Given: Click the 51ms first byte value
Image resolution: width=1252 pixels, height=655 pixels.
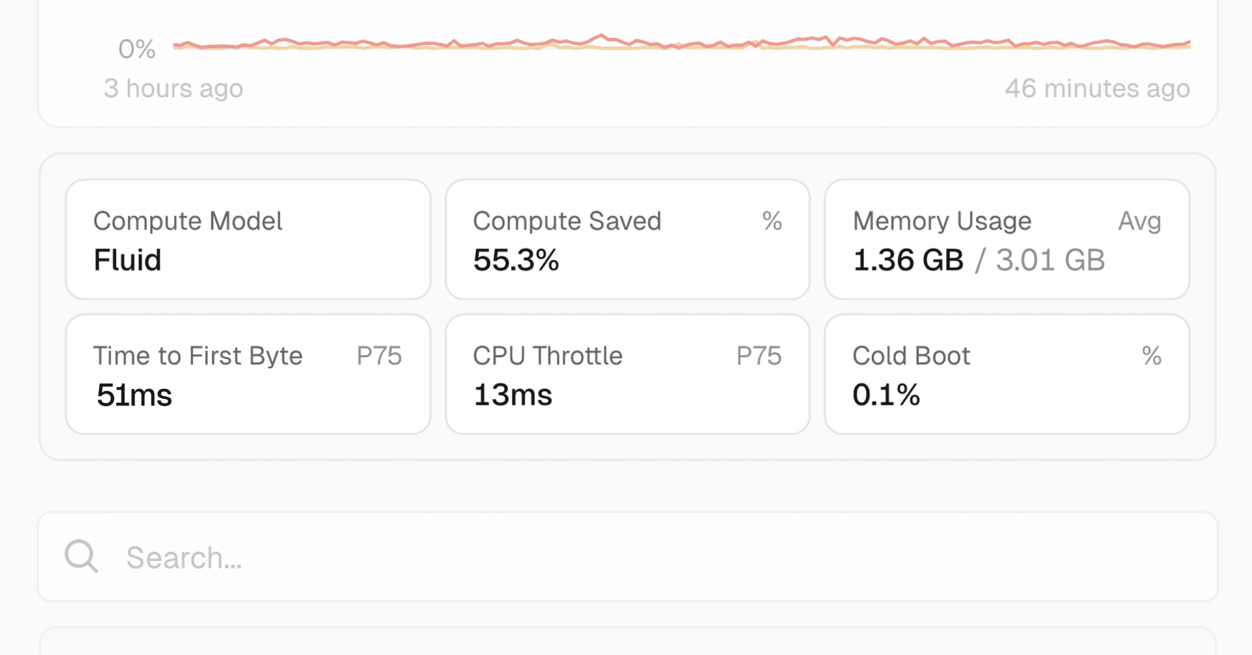Looking at the screenshot, I should click(x=134, y=395).
